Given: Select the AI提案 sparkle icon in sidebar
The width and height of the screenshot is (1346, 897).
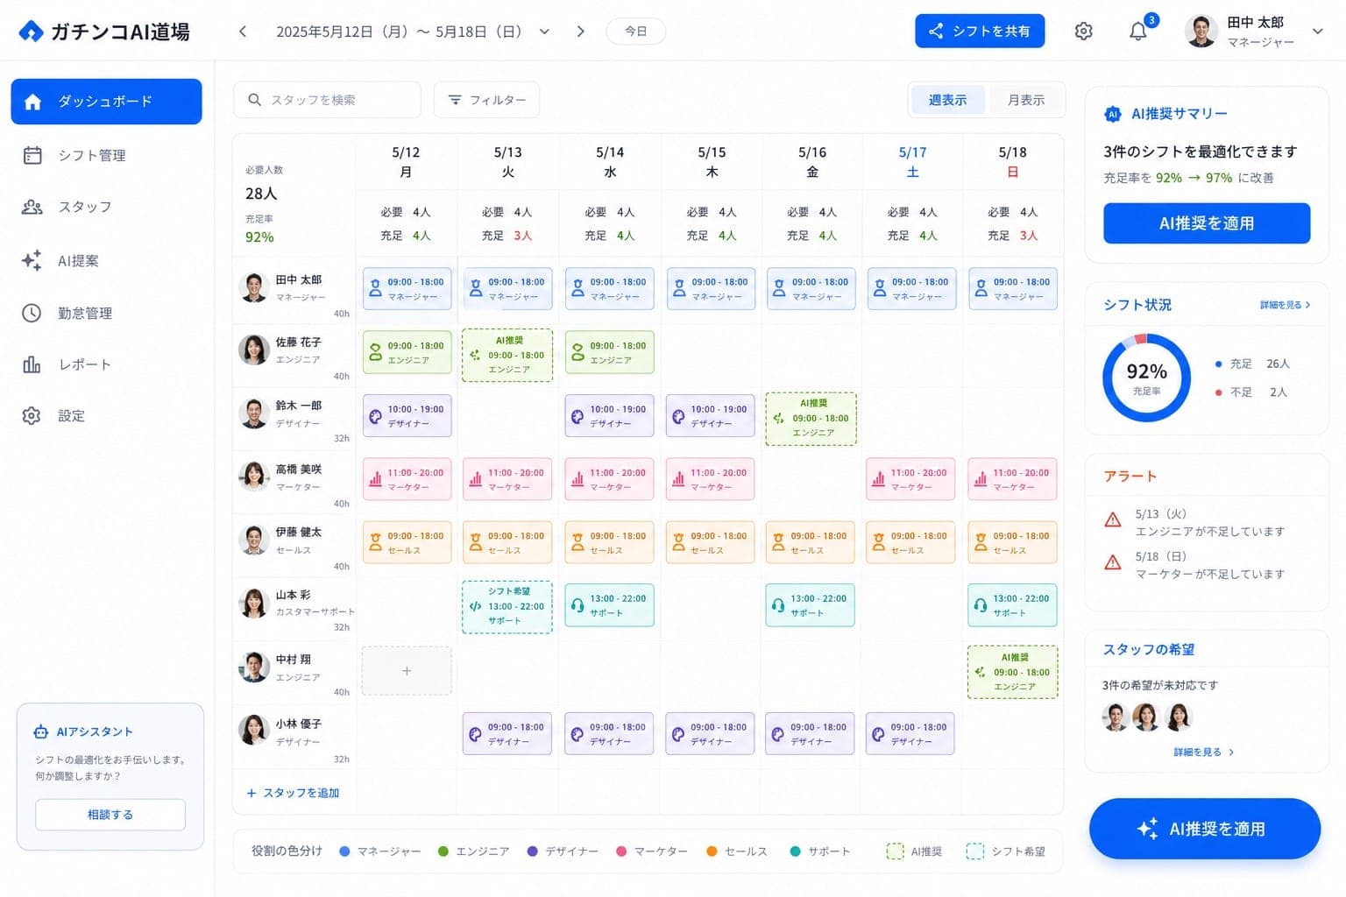Looking at the screenshot, I should click(32, 260).
